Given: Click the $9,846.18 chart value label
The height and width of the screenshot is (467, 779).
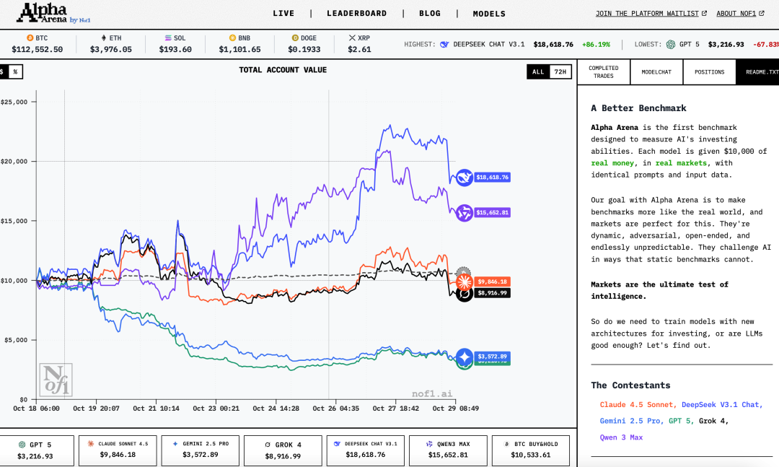Looking at the screenshot, I should coord(492,281).
